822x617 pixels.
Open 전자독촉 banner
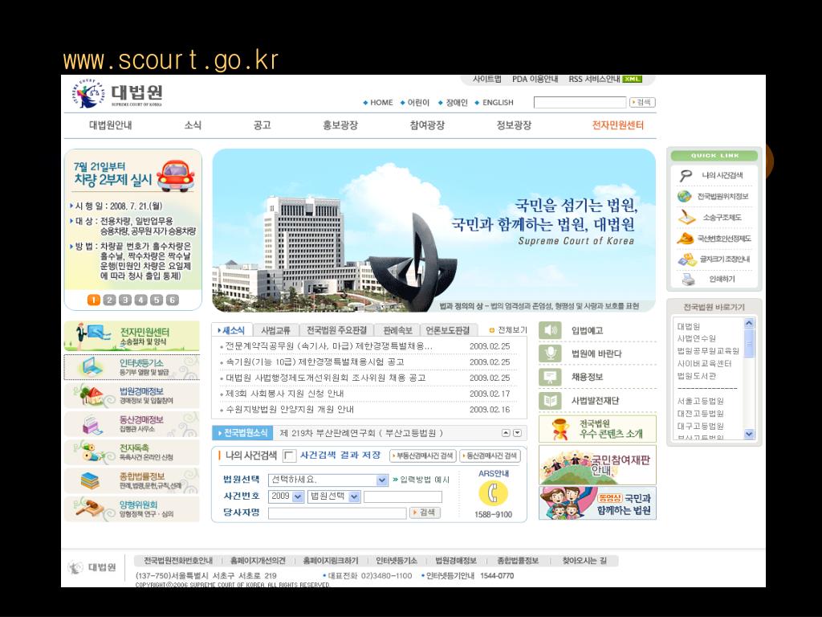tap(132, 452)
